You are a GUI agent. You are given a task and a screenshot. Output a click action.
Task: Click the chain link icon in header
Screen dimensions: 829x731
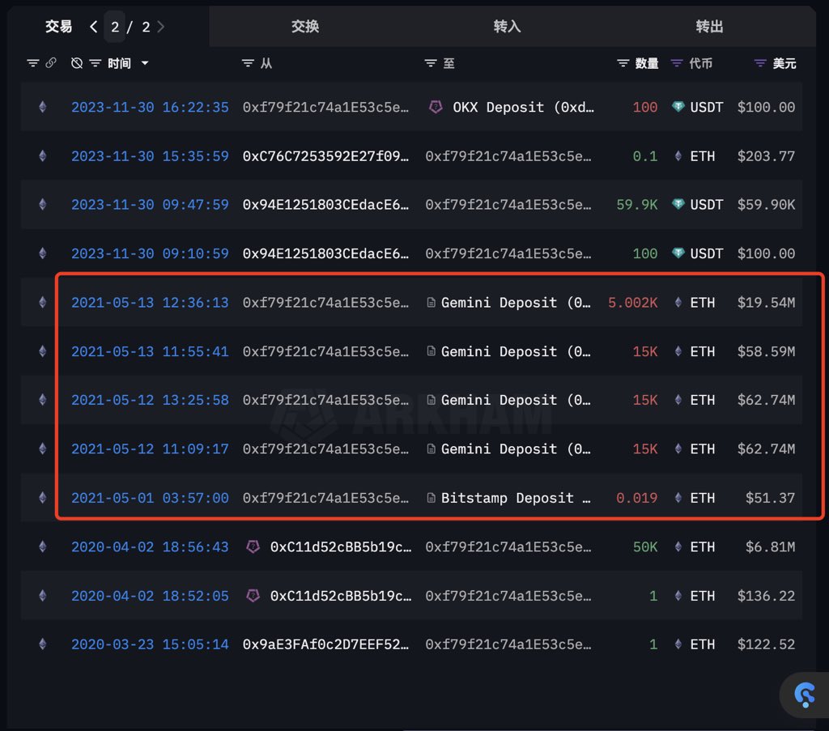click(51, 63)
